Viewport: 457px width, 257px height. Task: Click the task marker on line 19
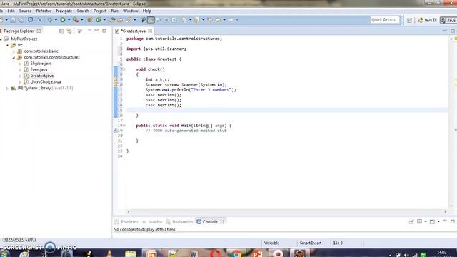click(x=116, y=131)
